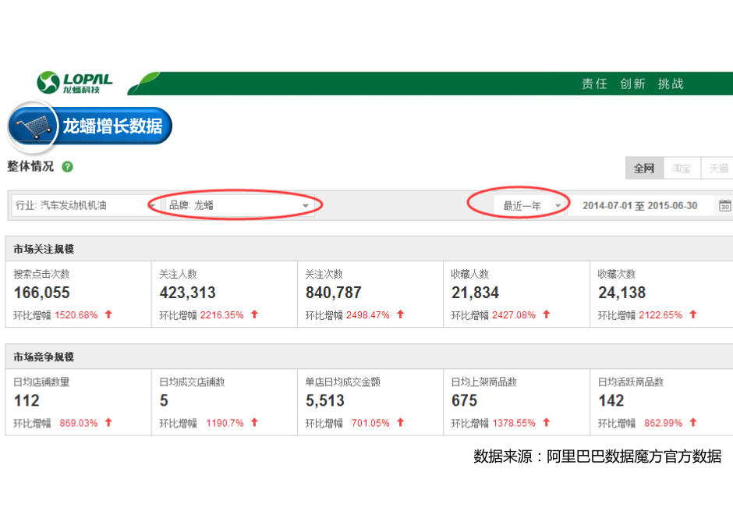Screen dimensions: 733x515
Task: Click the percentage 1190.7%
Action: [x=225, y=424]
